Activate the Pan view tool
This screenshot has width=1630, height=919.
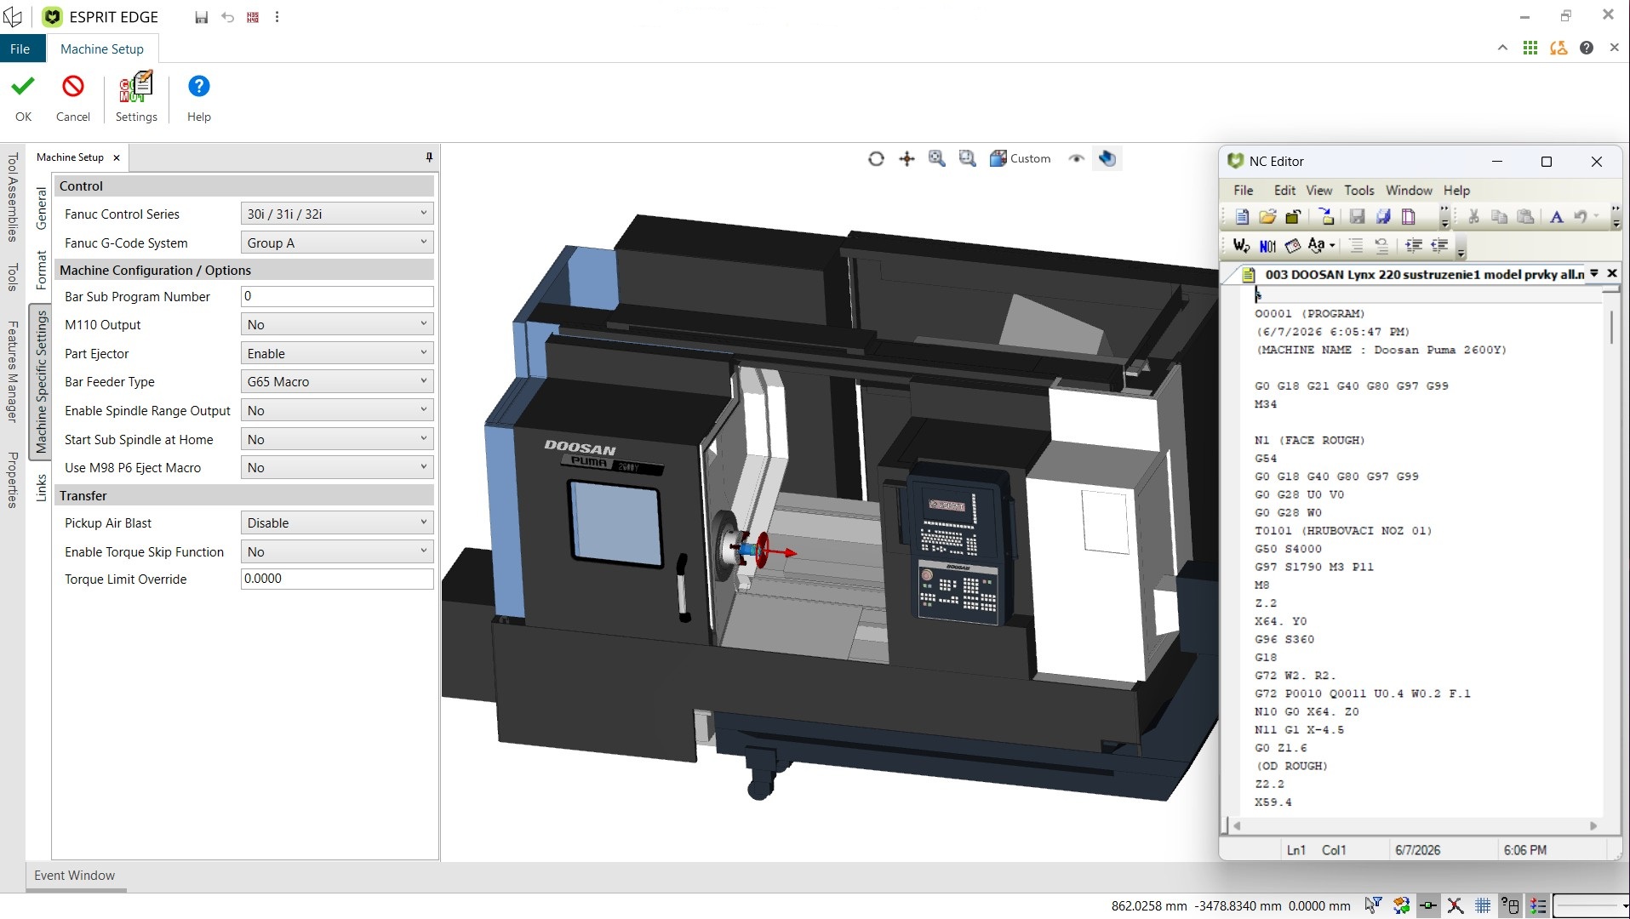907,158
